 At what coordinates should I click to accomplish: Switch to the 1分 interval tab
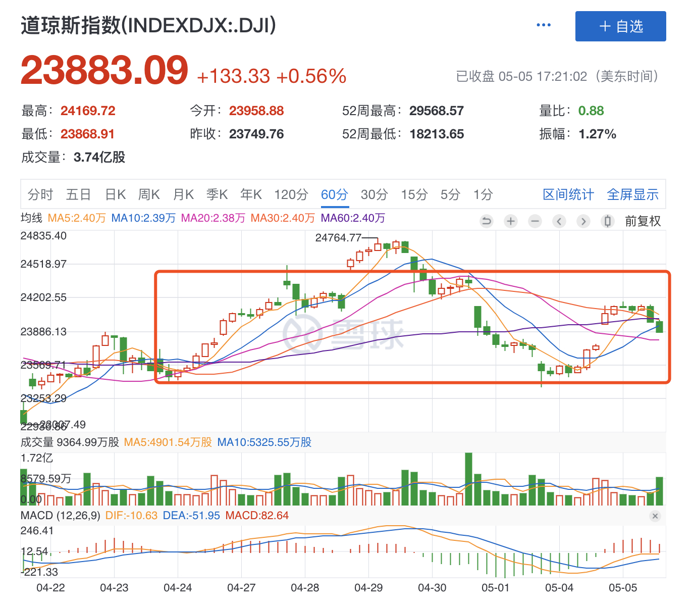483,194
